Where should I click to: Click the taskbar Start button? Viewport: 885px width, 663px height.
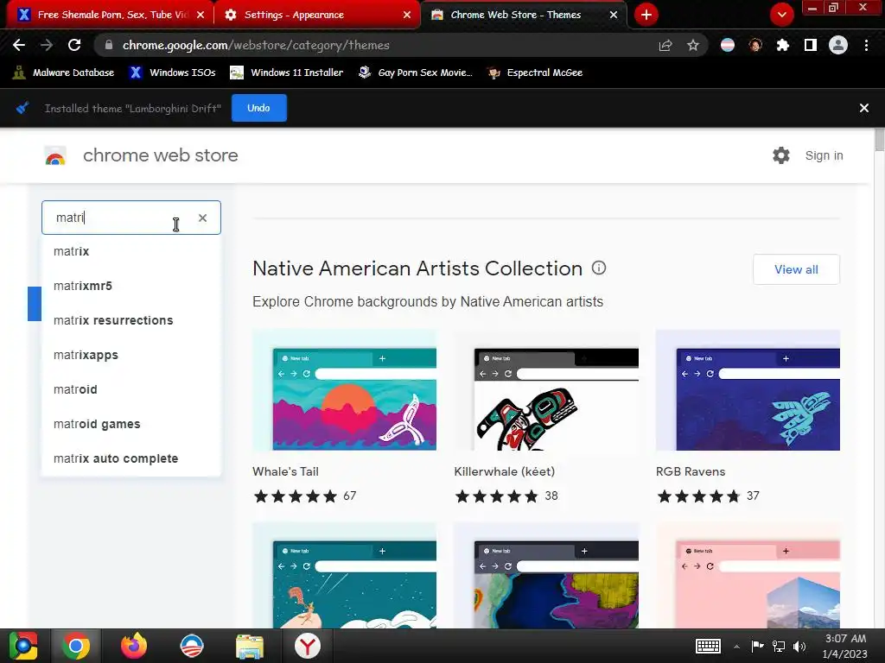tap(23, 646)
